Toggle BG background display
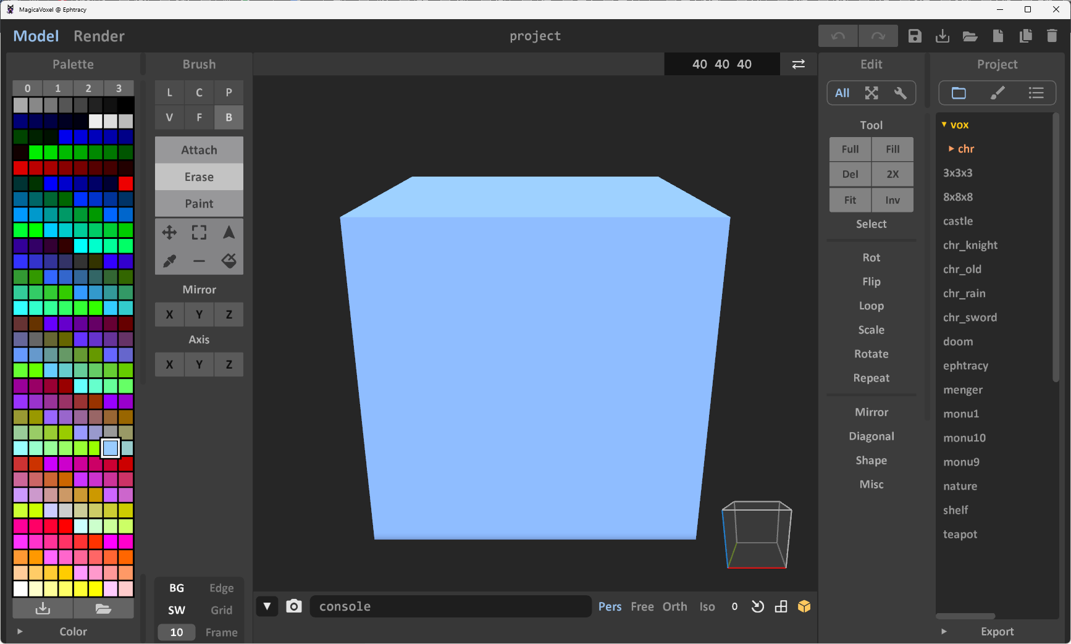 (x=177, y=588)
